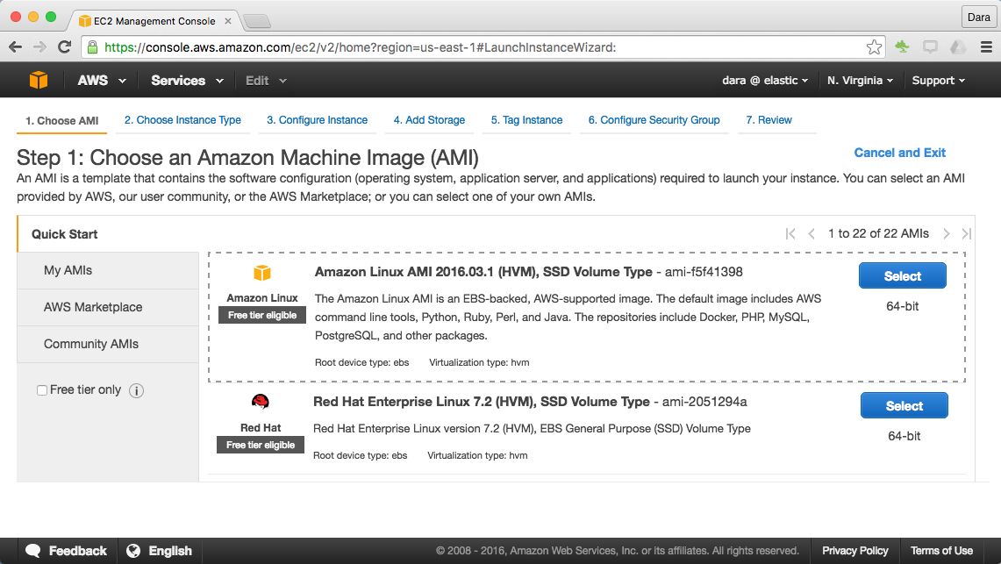Open the Services dropdown
The width and height of the screenshot is (1001, 564).
pyautogui.click(x=184, y=81)
